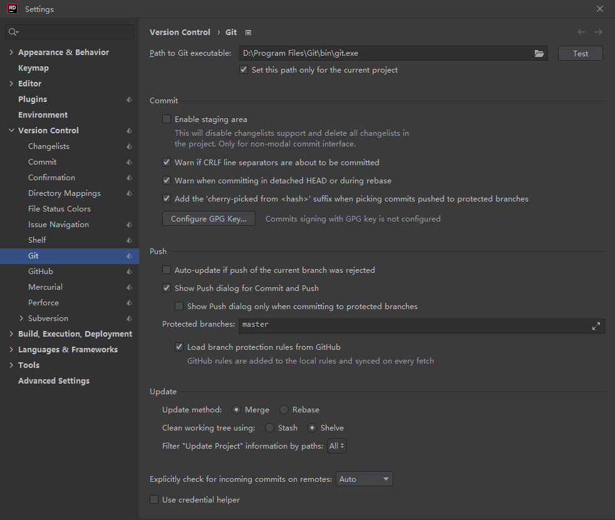Click the magnifier in the settings search box
Image resolution: width=615 pixels, height=520 pixels.
click(x=12, y=31)
